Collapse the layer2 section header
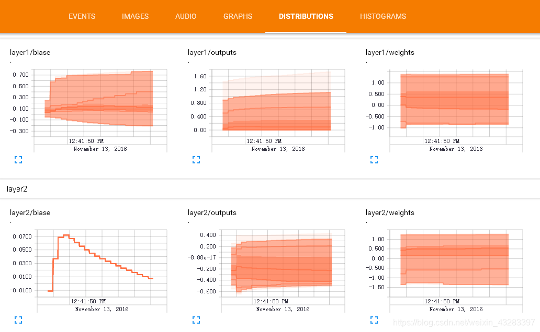This screenshot has width=540, height=332. [270, 188]
